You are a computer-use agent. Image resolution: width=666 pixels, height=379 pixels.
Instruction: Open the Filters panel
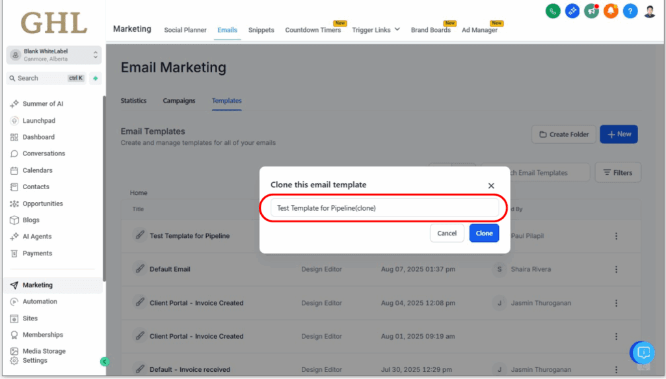point(618,172)
